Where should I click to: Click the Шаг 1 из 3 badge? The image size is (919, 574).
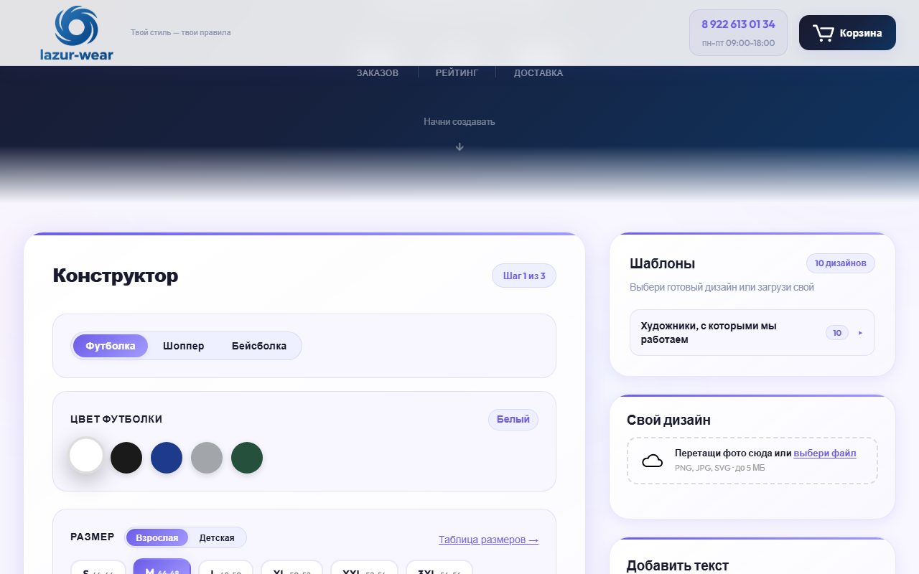(x=524, y=276)
